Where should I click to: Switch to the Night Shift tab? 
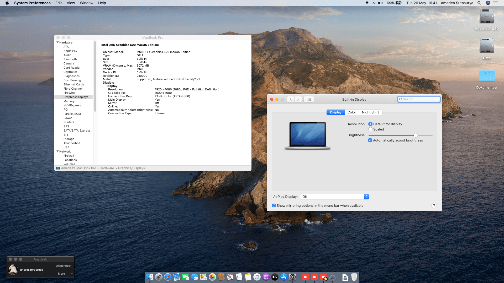pos(370,112)
